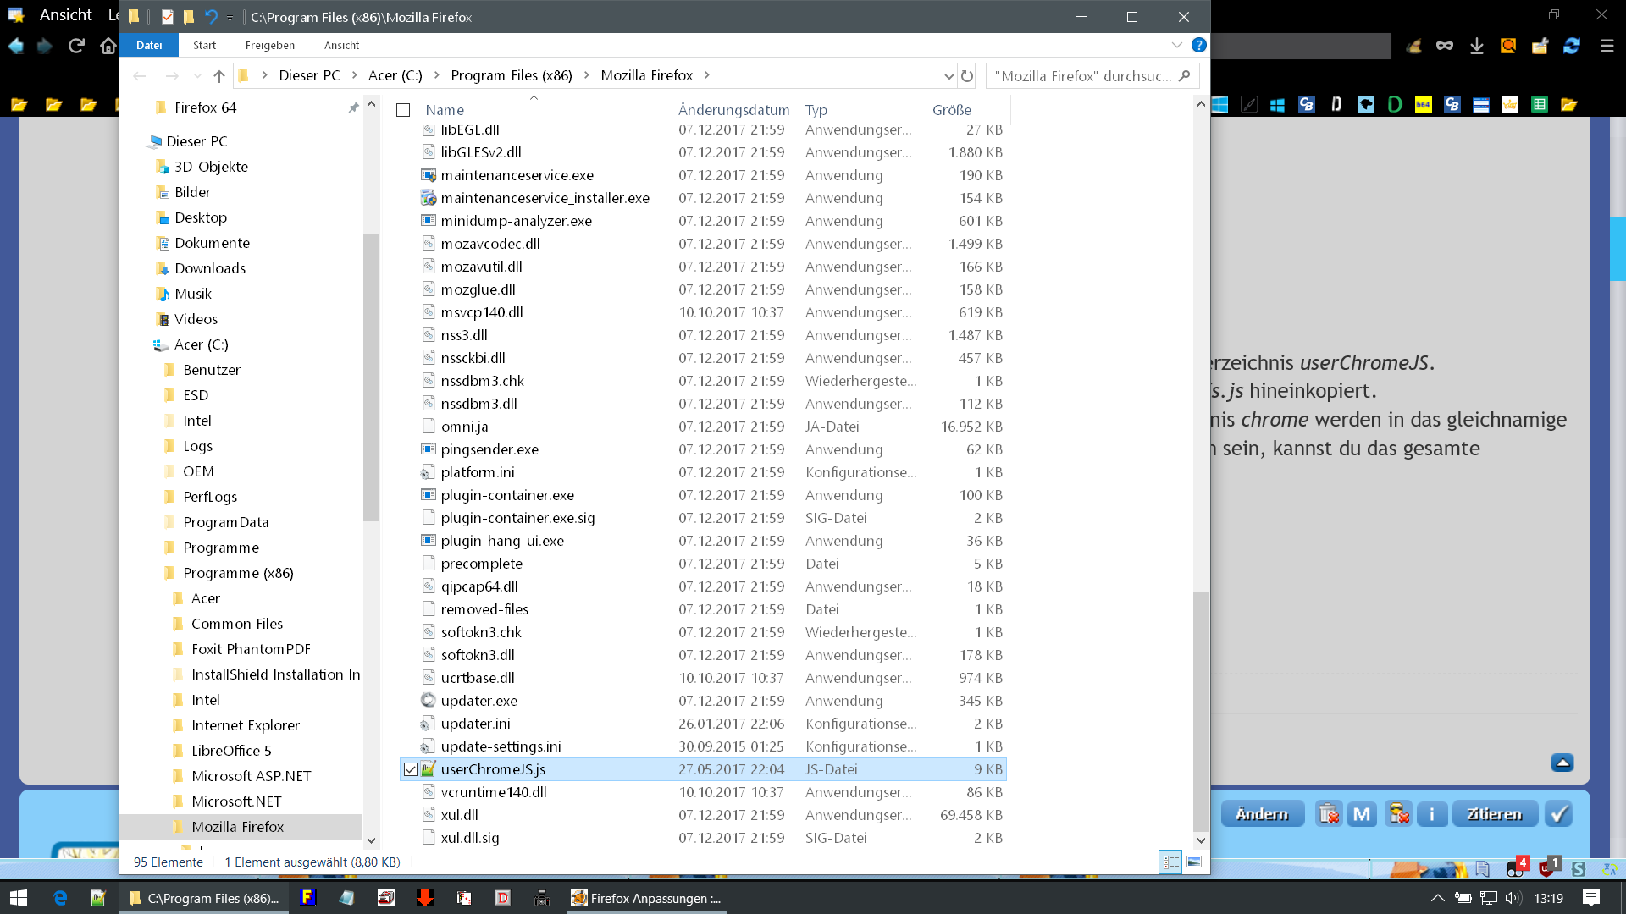Image resolution: width=1626 pixels, height=914 pixels.
Task: Select the LibreOffice 5 folder in the tree
Action: coord(231,751)
